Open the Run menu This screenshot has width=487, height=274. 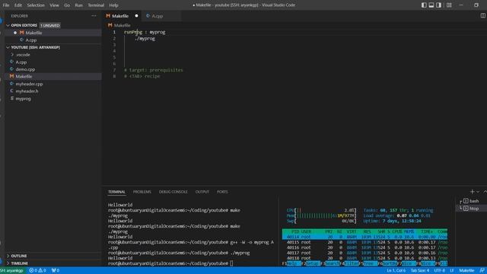pos(79,5)
